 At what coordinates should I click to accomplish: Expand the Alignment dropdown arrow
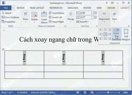tap(104, 22)
